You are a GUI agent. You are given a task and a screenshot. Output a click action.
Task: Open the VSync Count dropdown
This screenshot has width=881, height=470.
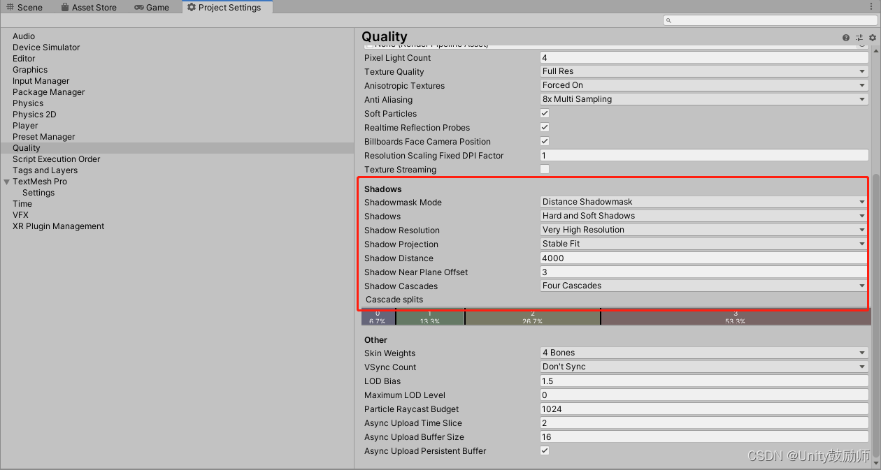(x=704, y=367)
